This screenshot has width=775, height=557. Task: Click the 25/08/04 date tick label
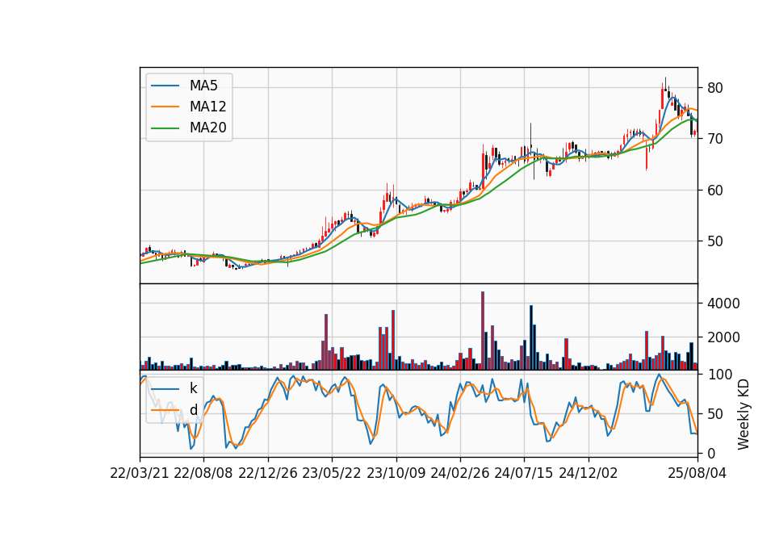click(697, 473)
